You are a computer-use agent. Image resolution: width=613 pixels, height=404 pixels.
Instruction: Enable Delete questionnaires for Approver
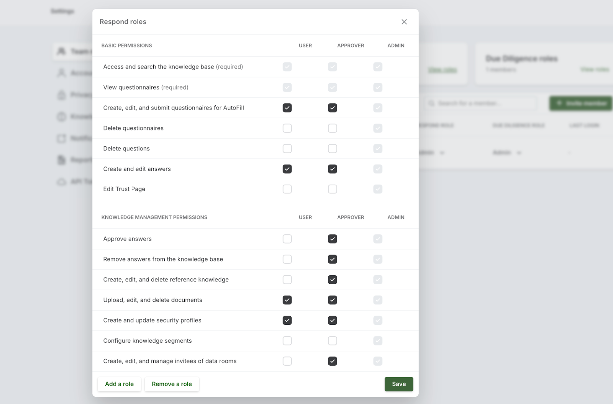coord(332,128)
